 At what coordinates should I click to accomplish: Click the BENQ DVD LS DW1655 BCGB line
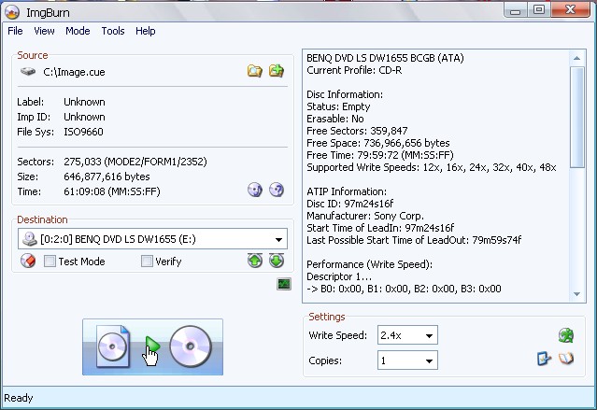[385, 58]
